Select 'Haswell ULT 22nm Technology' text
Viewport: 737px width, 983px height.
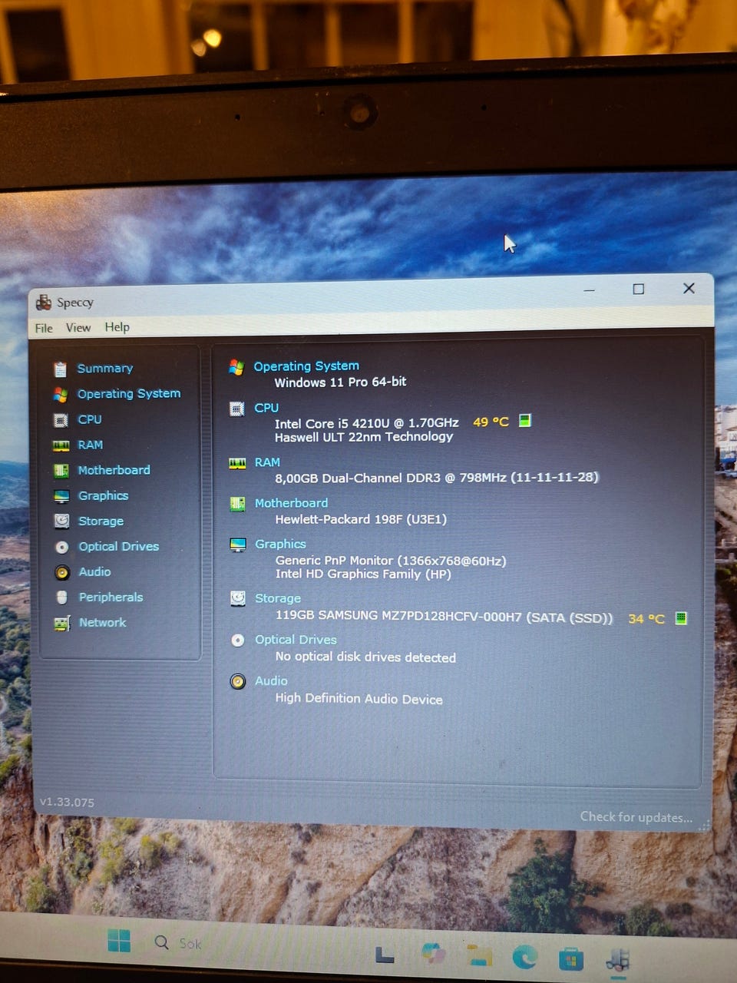pyautogui.click(x=364, y=437)
